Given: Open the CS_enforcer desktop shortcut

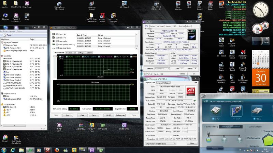Looking at the screenshot, I should [27, 5].
